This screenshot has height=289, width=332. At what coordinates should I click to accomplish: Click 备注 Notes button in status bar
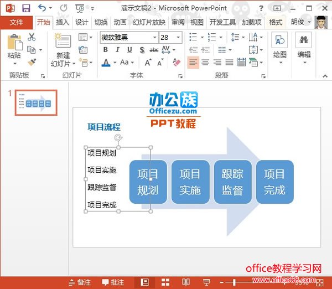[80, 282]
